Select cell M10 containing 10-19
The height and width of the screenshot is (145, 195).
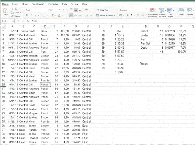coord(146,64)
